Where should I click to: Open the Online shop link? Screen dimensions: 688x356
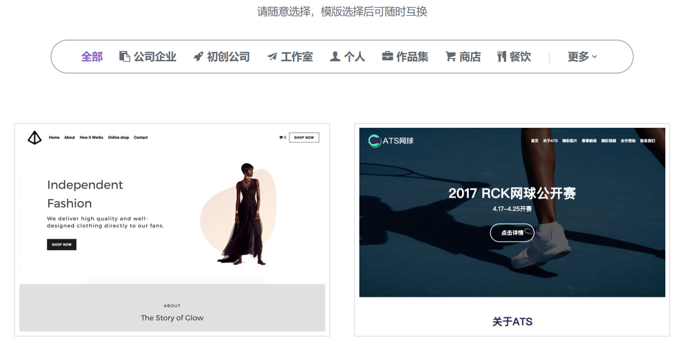(118, 137)
